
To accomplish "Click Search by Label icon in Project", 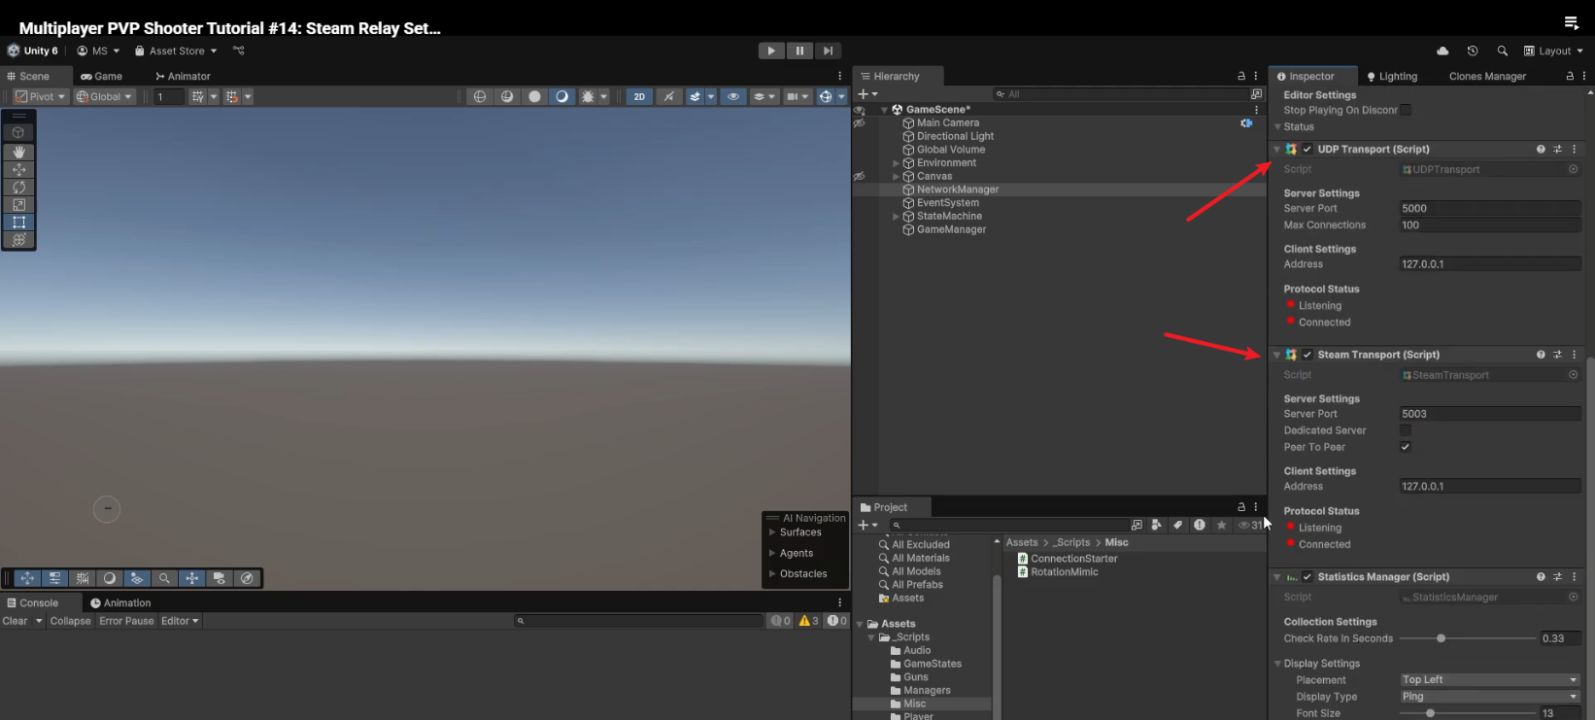I will coord(1177,525).
